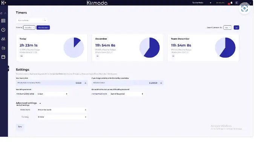This screenshot has height=142, width=256.
Task: Click the Today pie chart
Action: coord(74,47)
